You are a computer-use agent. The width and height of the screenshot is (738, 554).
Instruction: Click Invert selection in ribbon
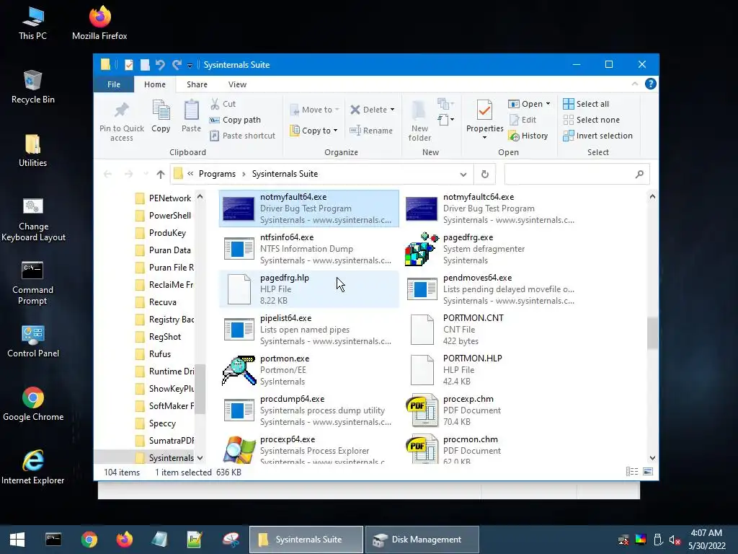pyautogui.click(x=597, y=136)
